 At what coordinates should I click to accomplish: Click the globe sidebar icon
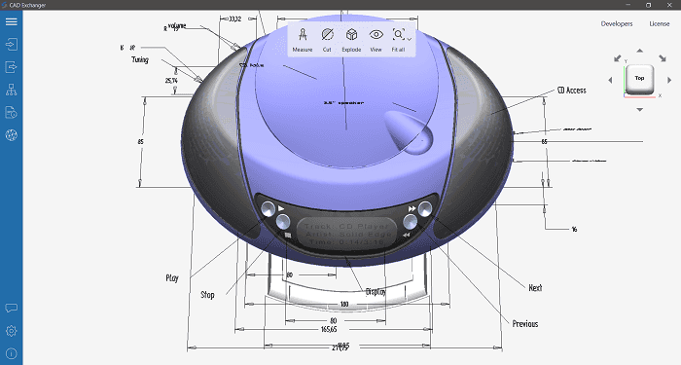pyautogui.click(x=12, y=135)
